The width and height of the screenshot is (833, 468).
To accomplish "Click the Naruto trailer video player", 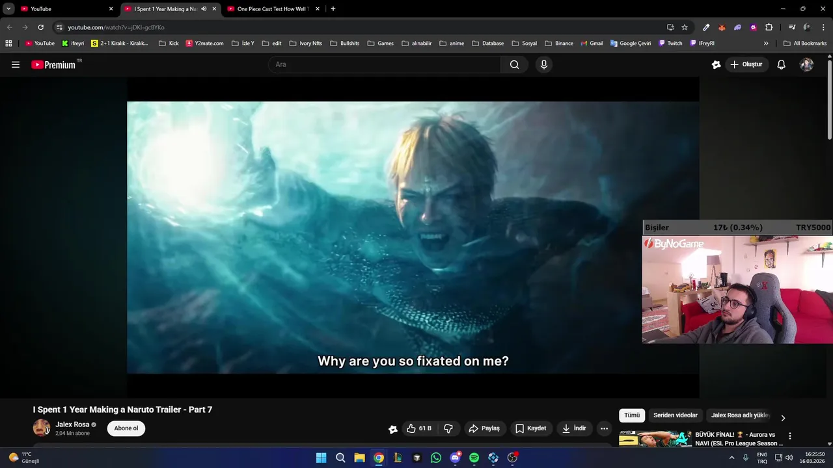I will point(413,237).
